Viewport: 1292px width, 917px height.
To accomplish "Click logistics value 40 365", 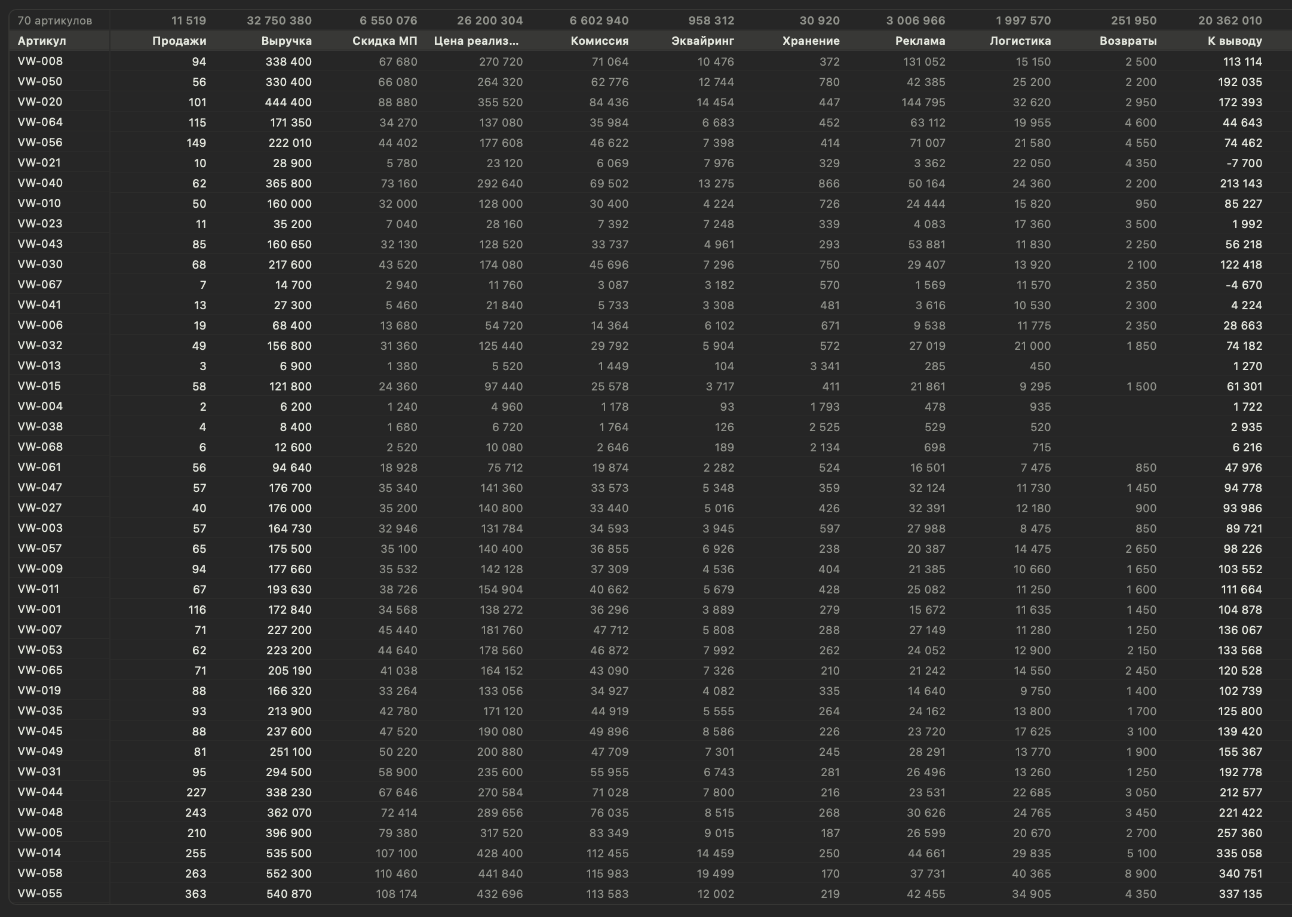I will coord(1032,873).
